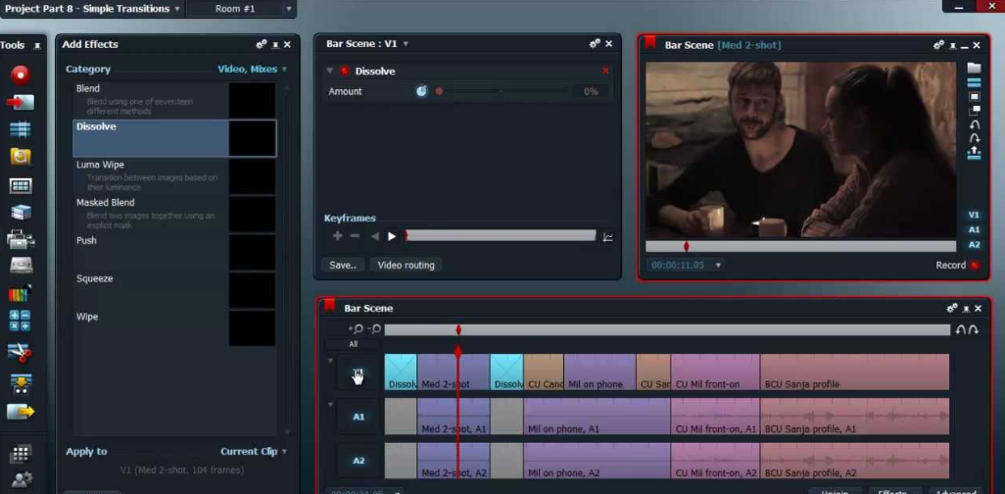
Task: Select the BCU Sanja profile video clip
Action: [x=854, y=372]
